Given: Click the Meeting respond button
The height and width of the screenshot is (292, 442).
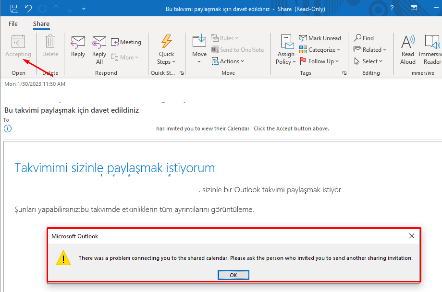Looking at the screenshot, I should pos(126,42).
